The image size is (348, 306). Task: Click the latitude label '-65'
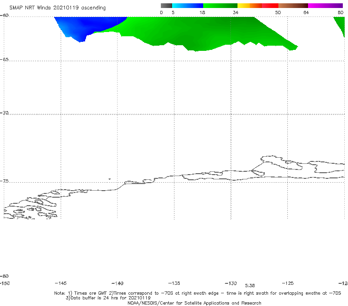tap(4, 59)
